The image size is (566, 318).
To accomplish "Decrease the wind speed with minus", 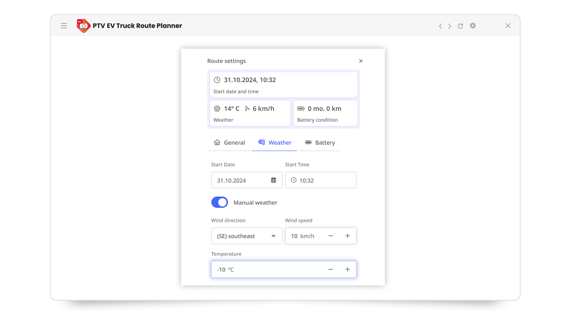I will [331, 236].
